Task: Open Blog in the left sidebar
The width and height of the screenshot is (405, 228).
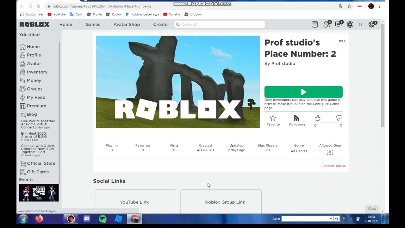Action: [28, 114]
